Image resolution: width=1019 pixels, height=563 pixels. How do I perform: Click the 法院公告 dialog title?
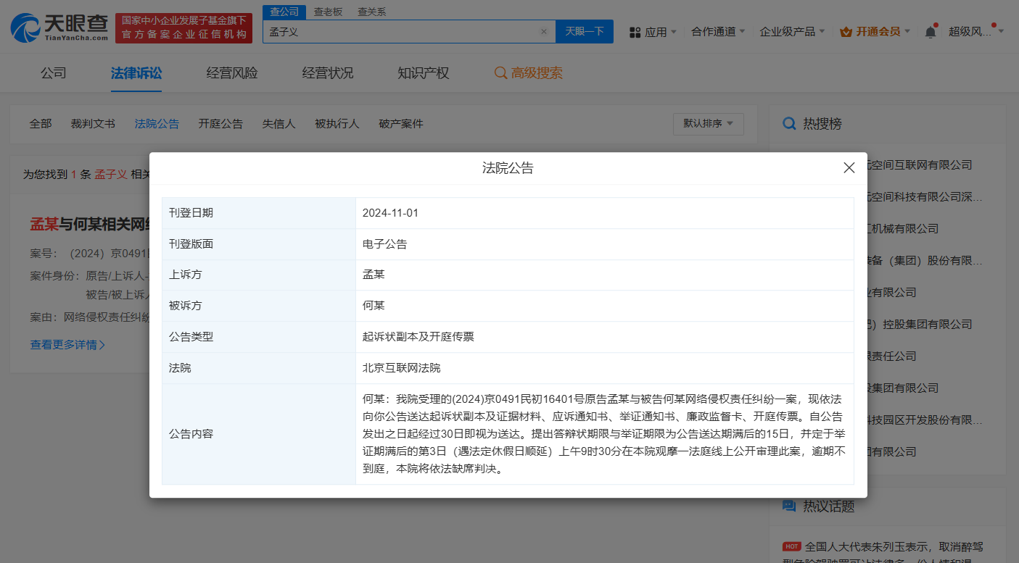tap(508, 168)
